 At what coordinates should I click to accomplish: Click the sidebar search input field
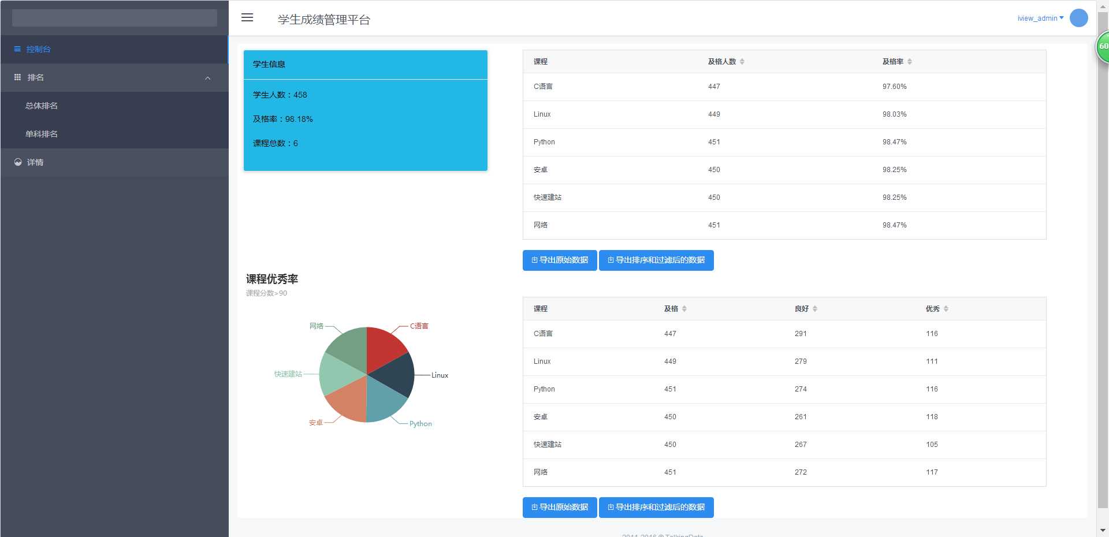(x=114, y=17)
